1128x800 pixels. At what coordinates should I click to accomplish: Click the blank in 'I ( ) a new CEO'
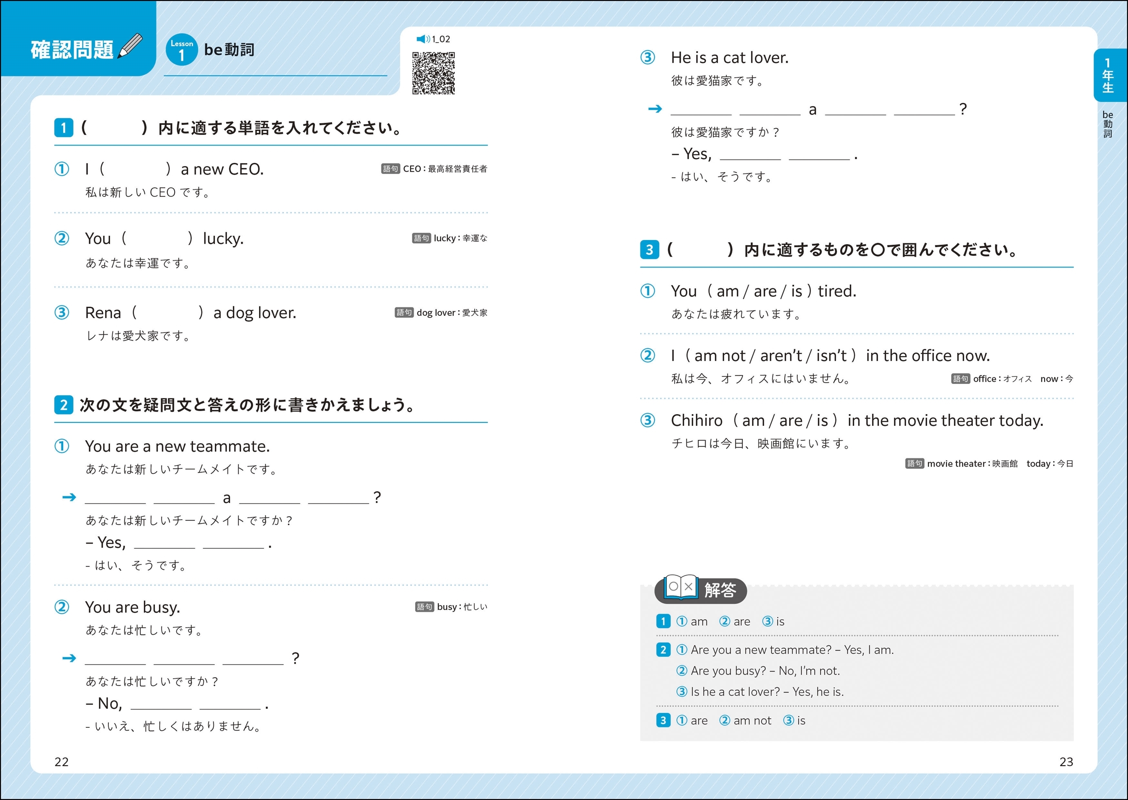pyautogui.click(x=135, y=169)
